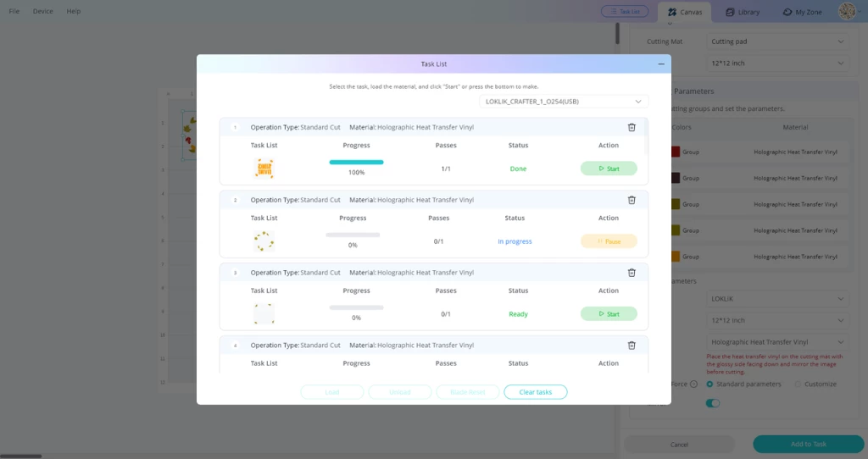Toggle the mirror switch

tap(712, 403)
